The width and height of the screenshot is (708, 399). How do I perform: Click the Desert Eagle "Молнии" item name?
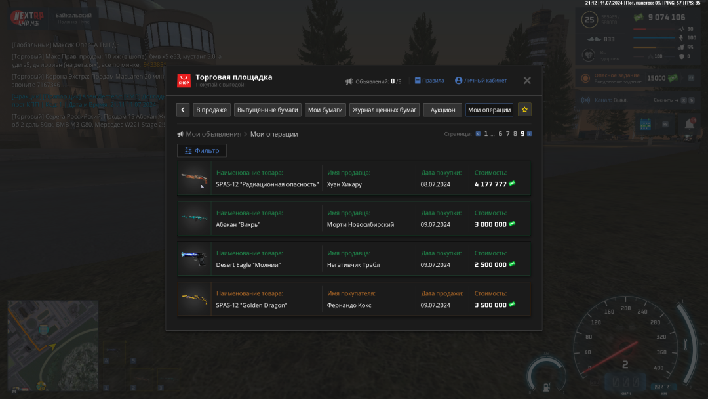coord(248,264)
